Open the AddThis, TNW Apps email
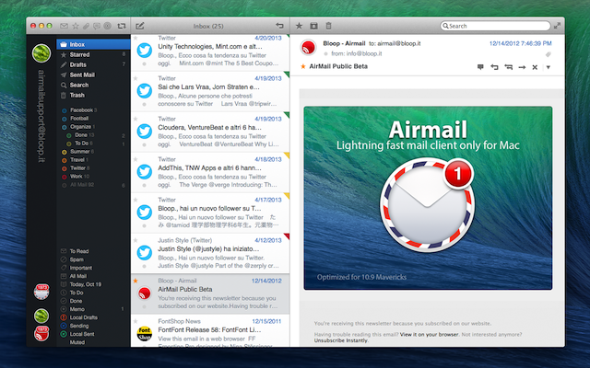The height and width of the screenshot is (368, 590). [210, 173]
